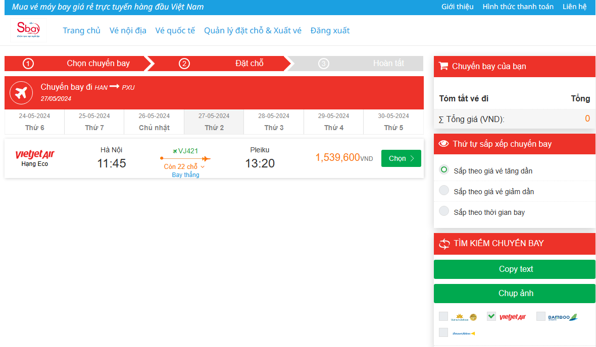Screen dimensions: 596x347
Task: Switch to the 28-05-2024 Thứ 3 date tab
Action: [x=274, y=122]
